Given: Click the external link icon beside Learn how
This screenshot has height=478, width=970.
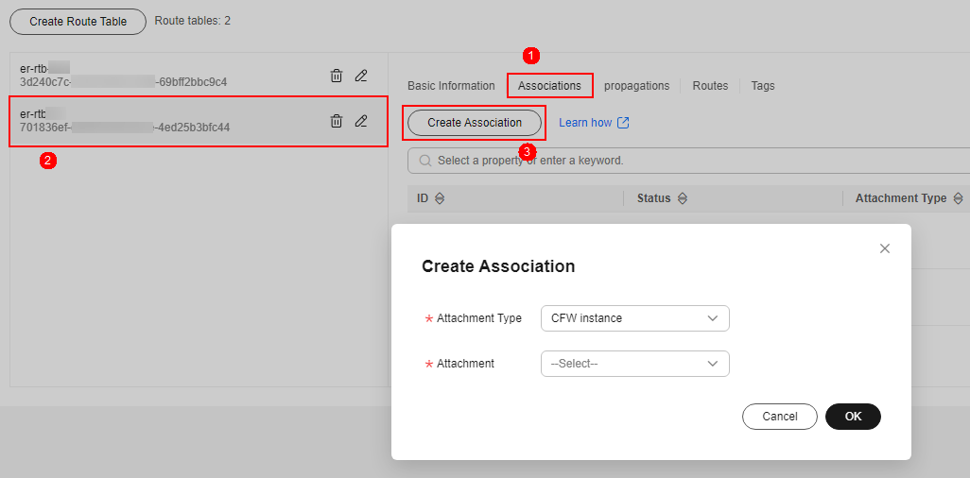Looking at the screenshot, I should pyautogui.click(x=623, y=123).
